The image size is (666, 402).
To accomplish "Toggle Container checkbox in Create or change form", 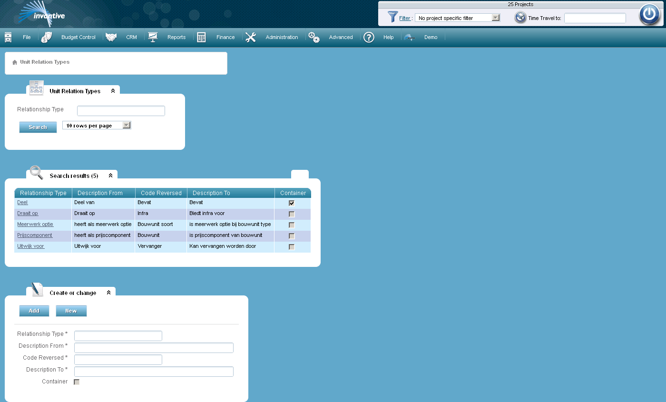I will tap(77, 382).
